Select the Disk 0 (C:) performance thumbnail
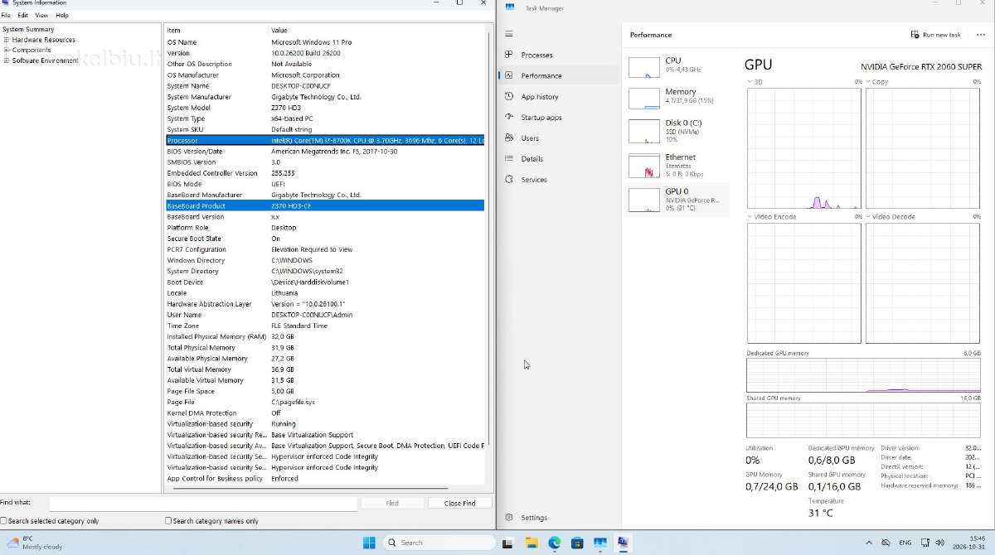 [677, 131]
